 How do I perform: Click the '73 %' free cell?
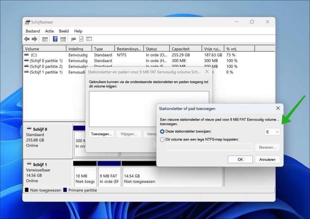pyautogui.click(x=231, y=55)
